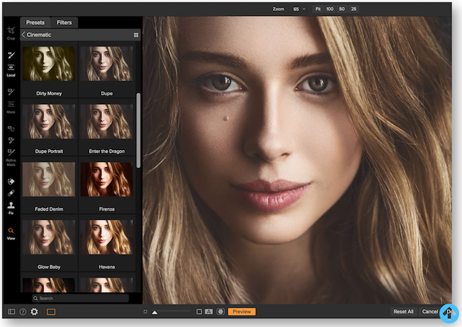This screenshot has width=462, height=327.
Task: Toggle the Preview button
Action: pyautogui.click(x=241, y=312)
